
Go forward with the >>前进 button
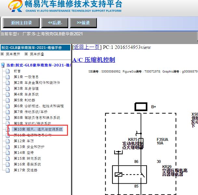tap(83, 23)
